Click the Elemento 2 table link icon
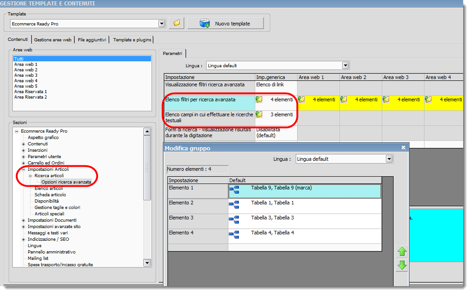 tap(234, 204)
